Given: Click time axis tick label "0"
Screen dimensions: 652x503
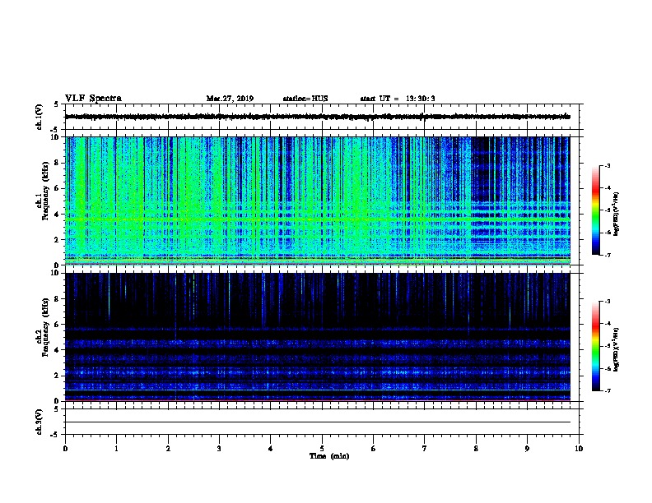Looking at the screenshot, I should [x=65, y=449].
